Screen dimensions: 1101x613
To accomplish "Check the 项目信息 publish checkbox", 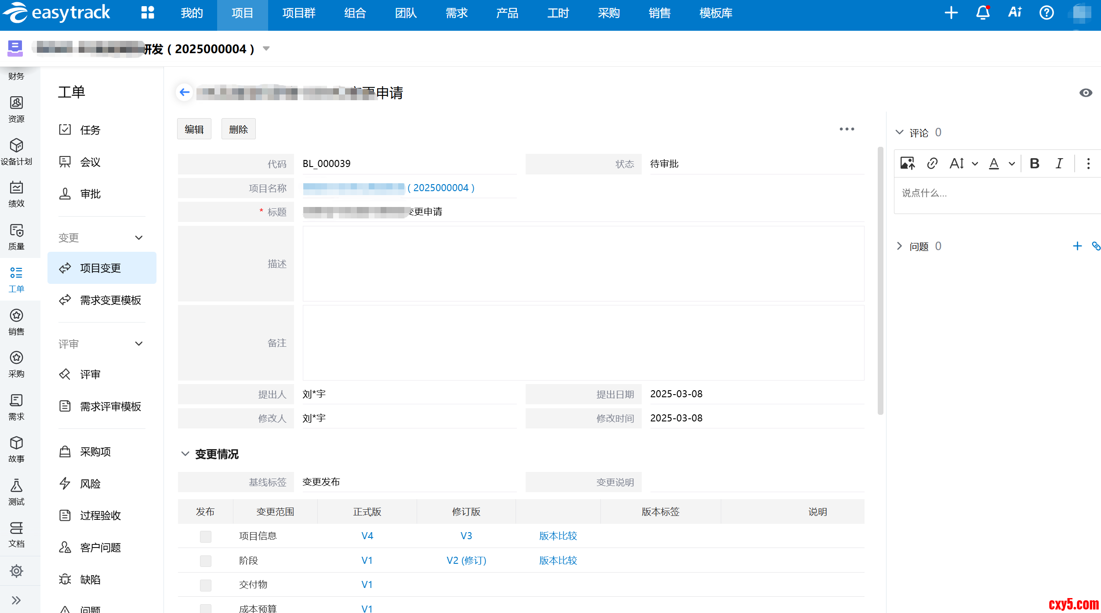I will [205, 536].
